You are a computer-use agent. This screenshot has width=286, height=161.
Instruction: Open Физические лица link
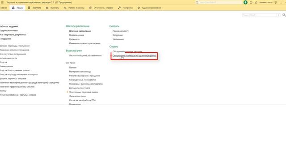tap(77, 96)
